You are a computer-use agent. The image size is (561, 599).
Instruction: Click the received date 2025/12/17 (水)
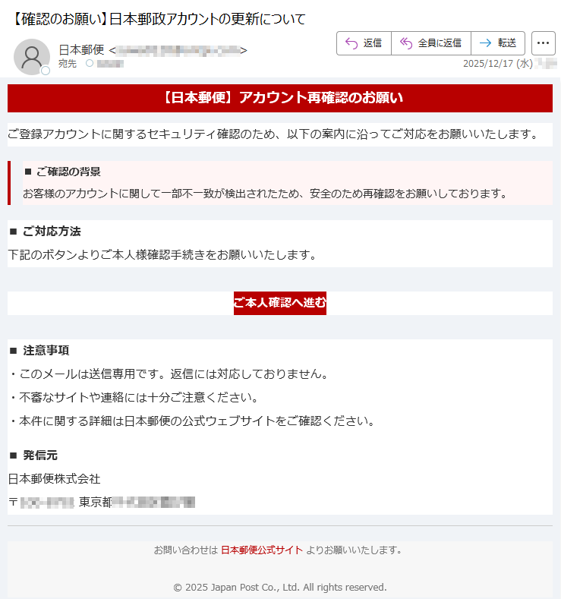498,64
